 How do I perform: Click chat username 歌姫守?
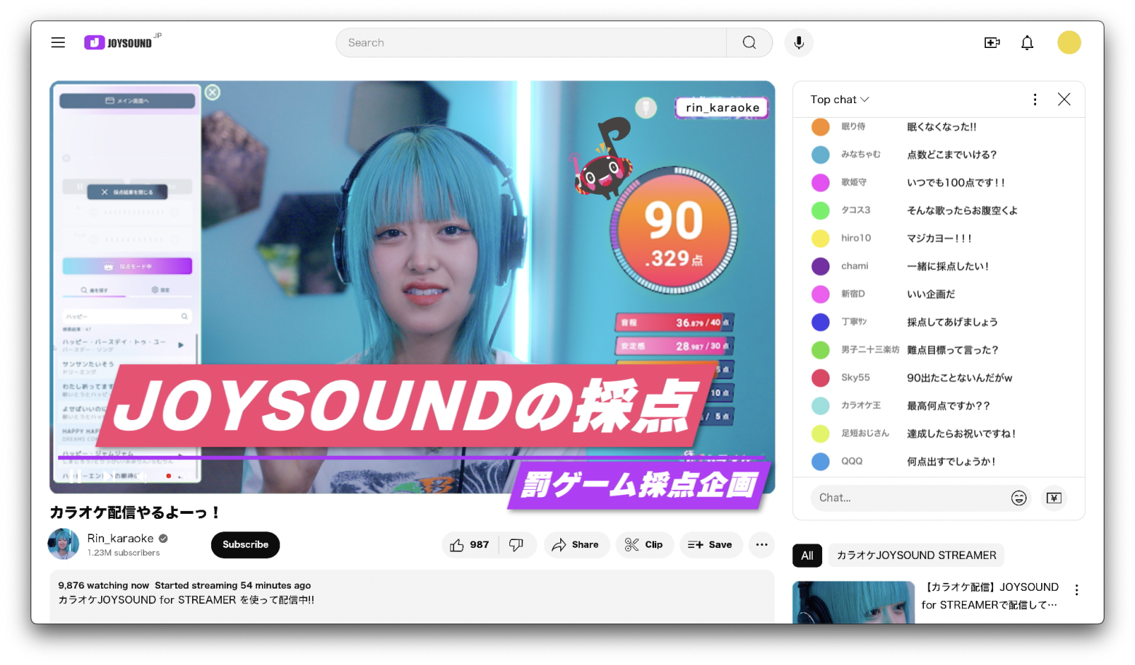coord(853,182)
